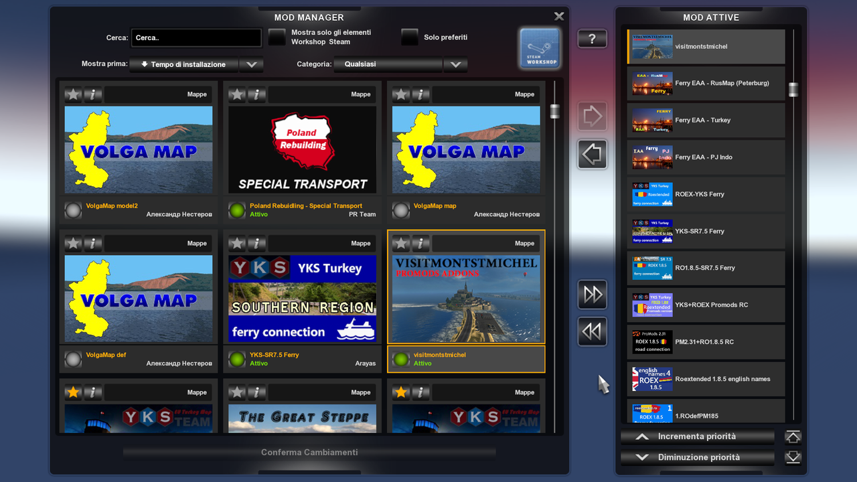Screen dimensions: 857x482
Task: Click the Steam Workshop icon
Action: point(539,48)
